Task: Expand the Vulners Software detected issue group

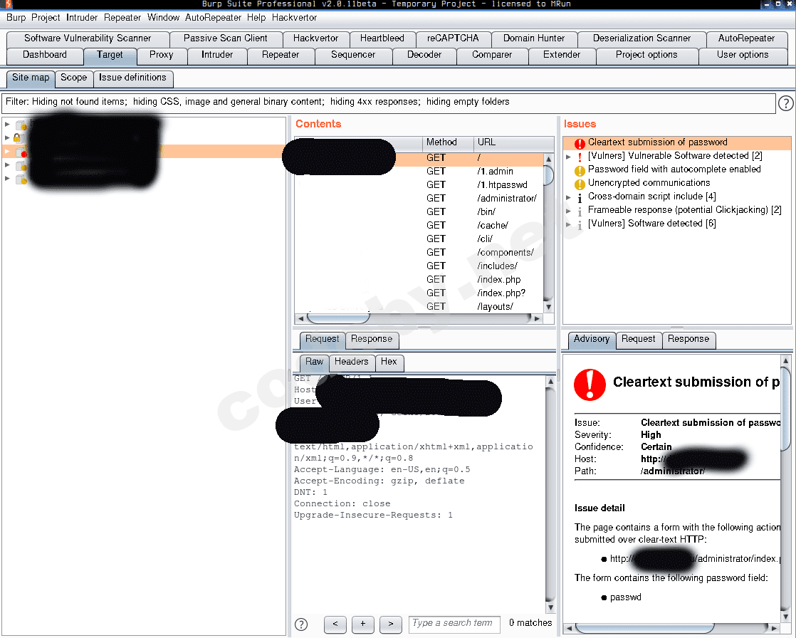Action: 569,224
